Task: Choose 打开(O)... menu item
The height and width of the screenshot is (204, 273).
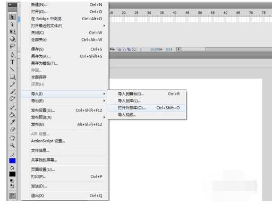Action: [65, 12]
